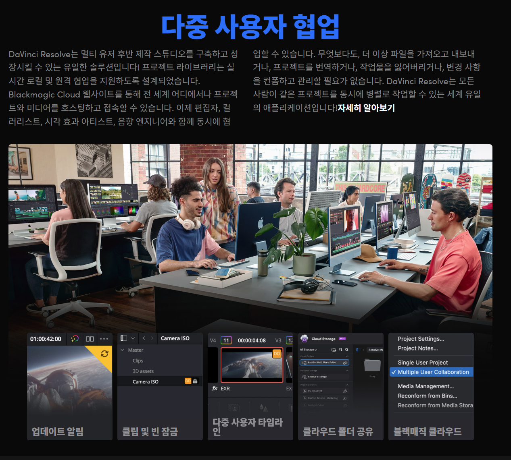Click the yellow refresh update icon
Screen dimensions: 511x460
click(x=104, y=353)
